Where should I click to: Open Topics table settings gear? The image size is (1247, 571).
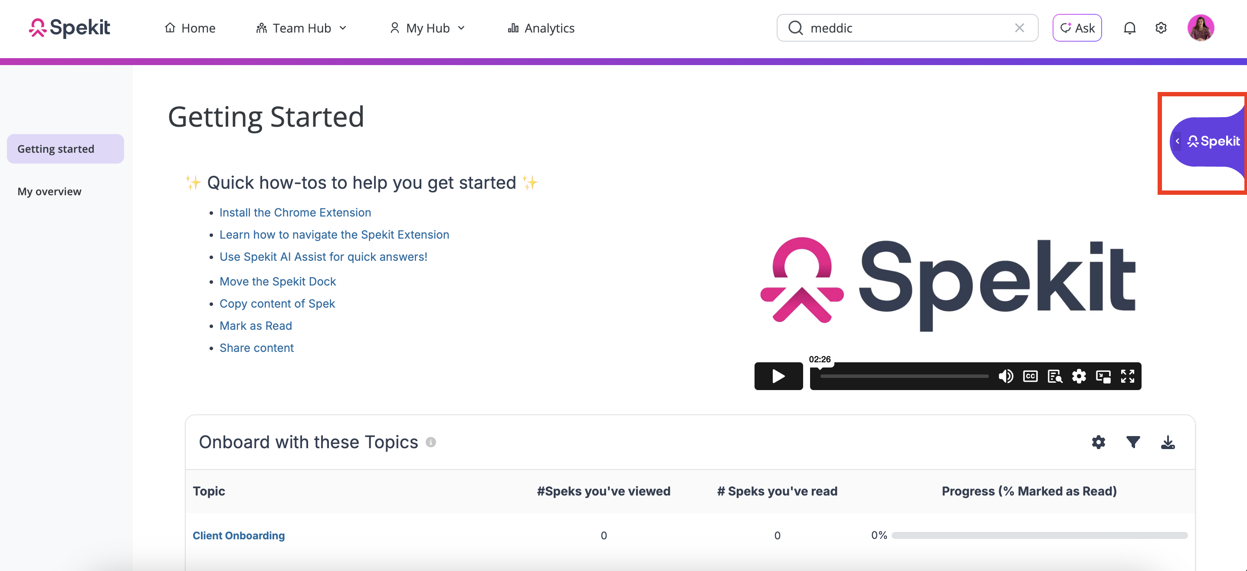1098,442
